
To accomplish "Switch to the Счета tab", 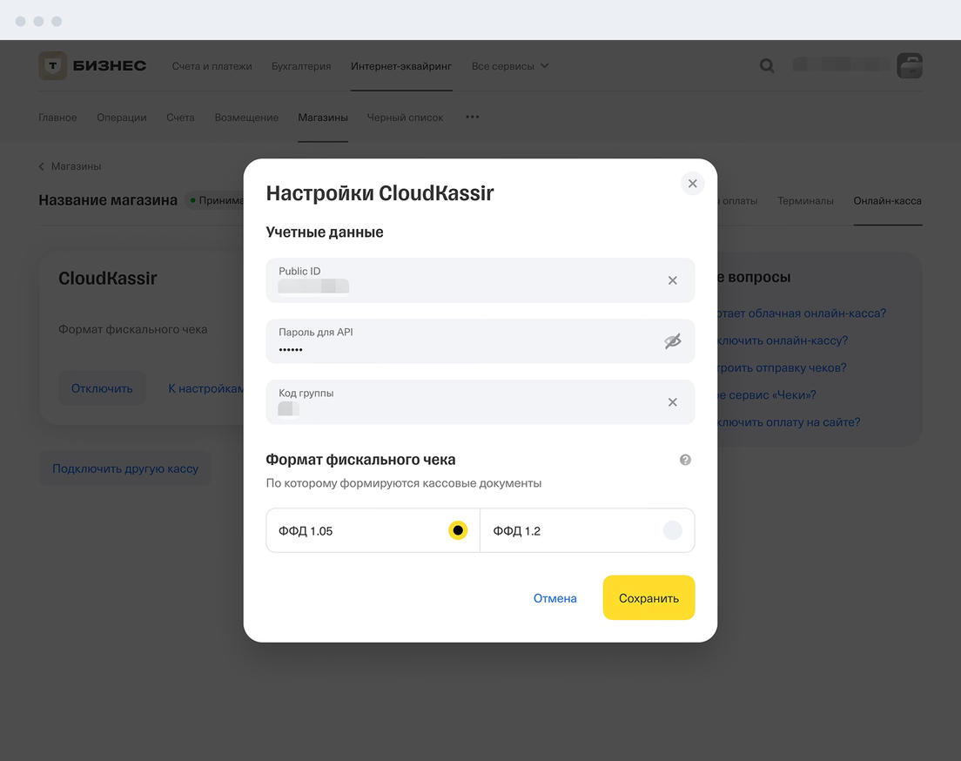I will [x=180, y=118].
